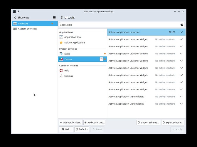Open Help from the bottom button bar
Screen dimensions: 197x147
pyautogui.click(x=66, y=129)
